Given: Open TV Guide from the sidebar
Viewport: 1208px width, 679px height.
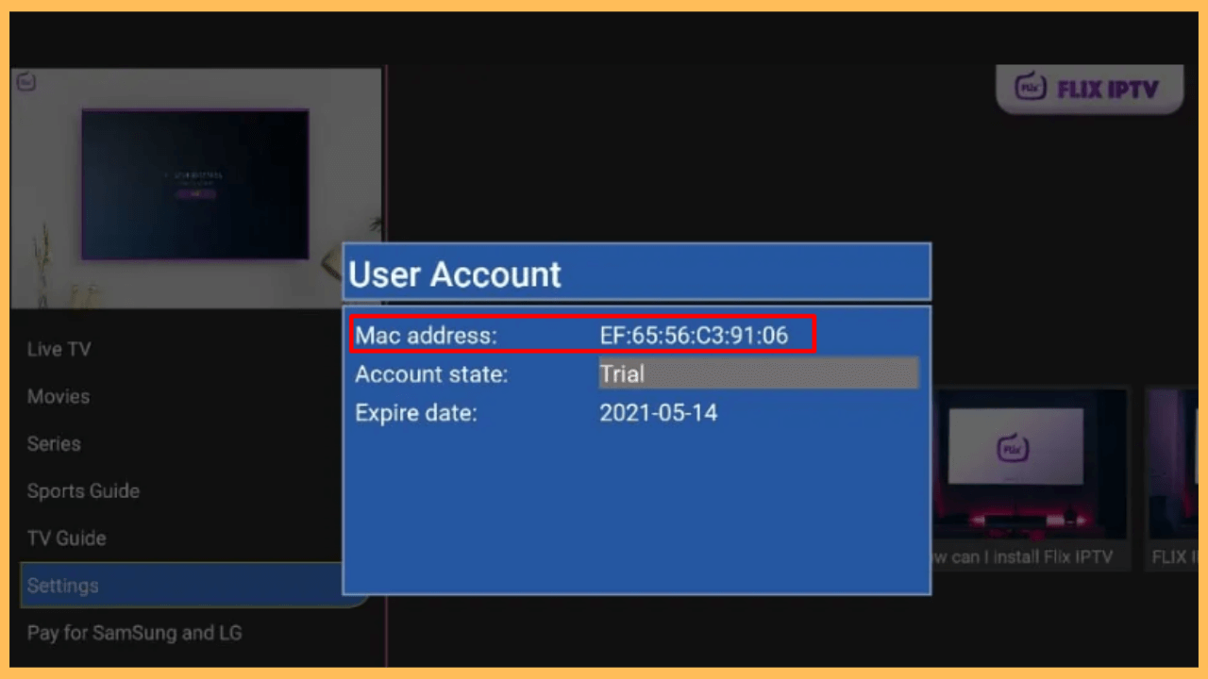Looking at the screenshot, I should tap(66, 538).
